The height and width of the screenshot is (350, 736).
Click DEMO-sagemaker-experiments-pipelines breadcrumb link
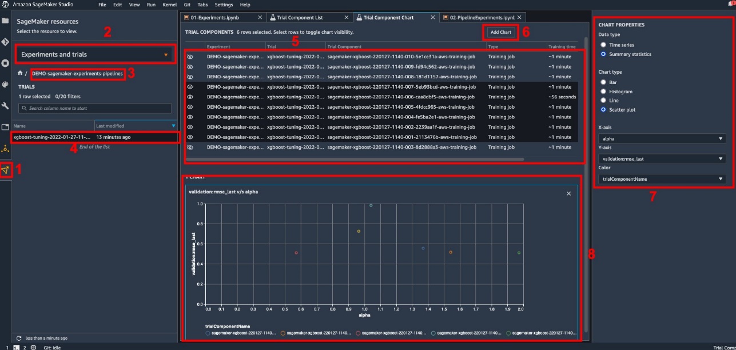(77, 74)
